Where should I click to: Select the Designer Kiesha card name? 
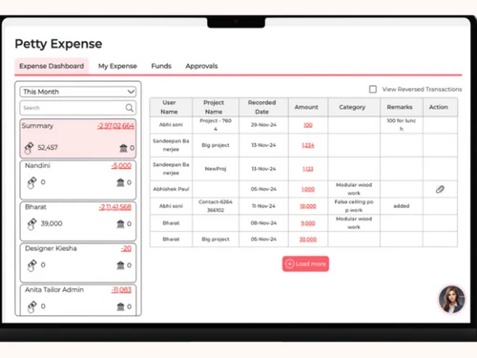coord(51,248)
